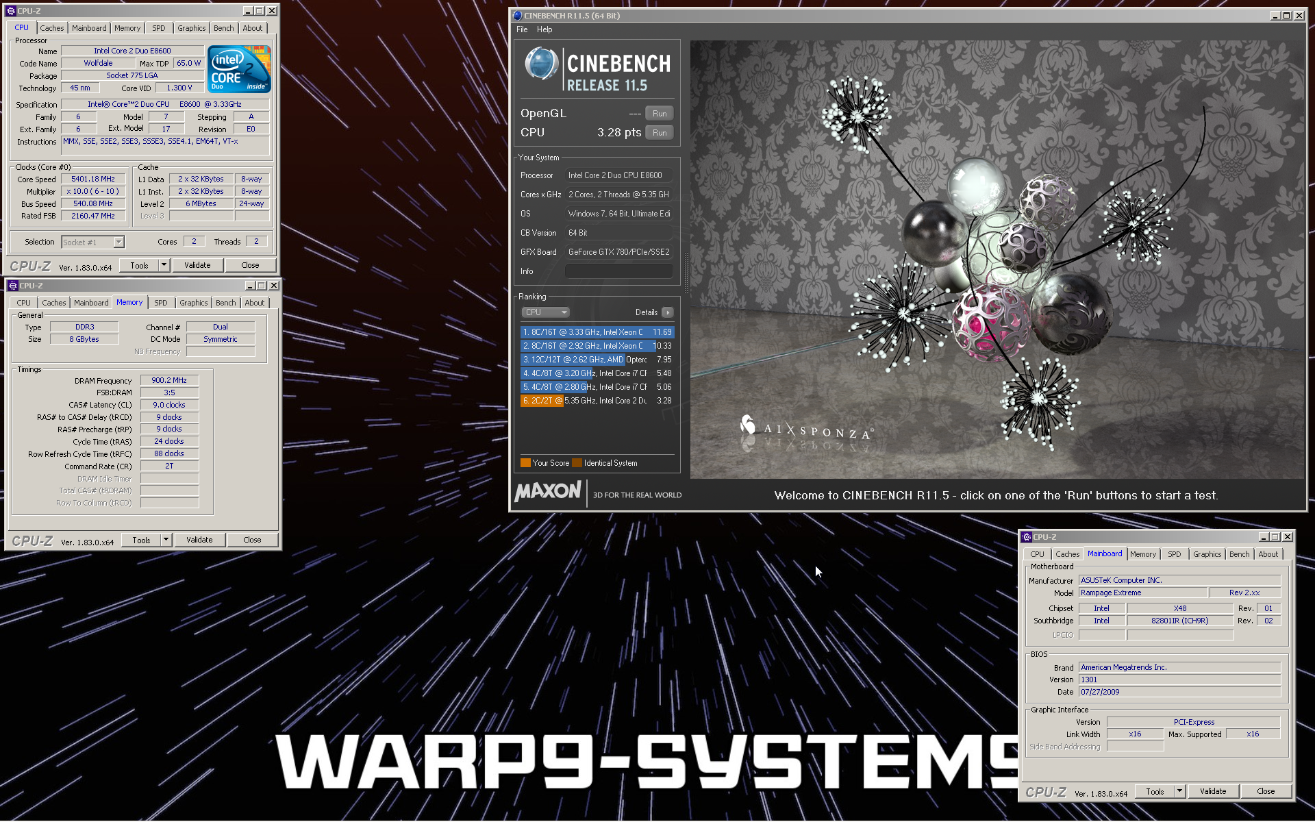The image size is (1315, 822).
Task: Run the OpenGL benchmark in Cinebench
Action: (x=660, y=114)
